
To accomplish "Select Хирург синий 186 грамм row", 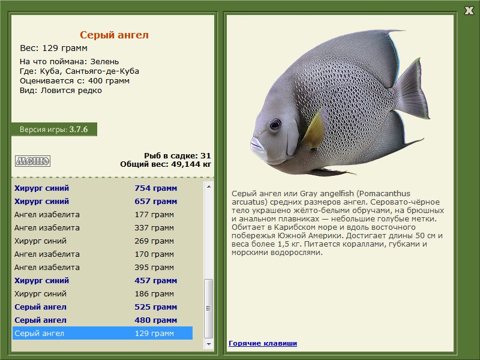I will (102, 293).
